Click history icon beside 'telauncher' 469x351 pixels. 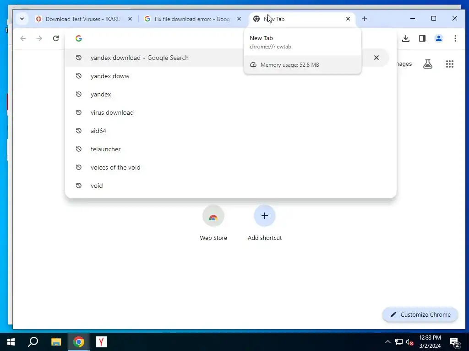click(79, 149)
